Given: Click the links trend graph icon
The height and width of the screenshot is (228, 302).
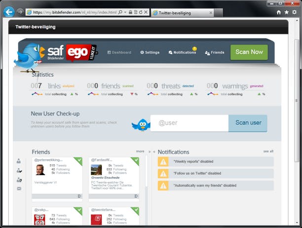Looking at the screenshot, I should coord(37,94).
